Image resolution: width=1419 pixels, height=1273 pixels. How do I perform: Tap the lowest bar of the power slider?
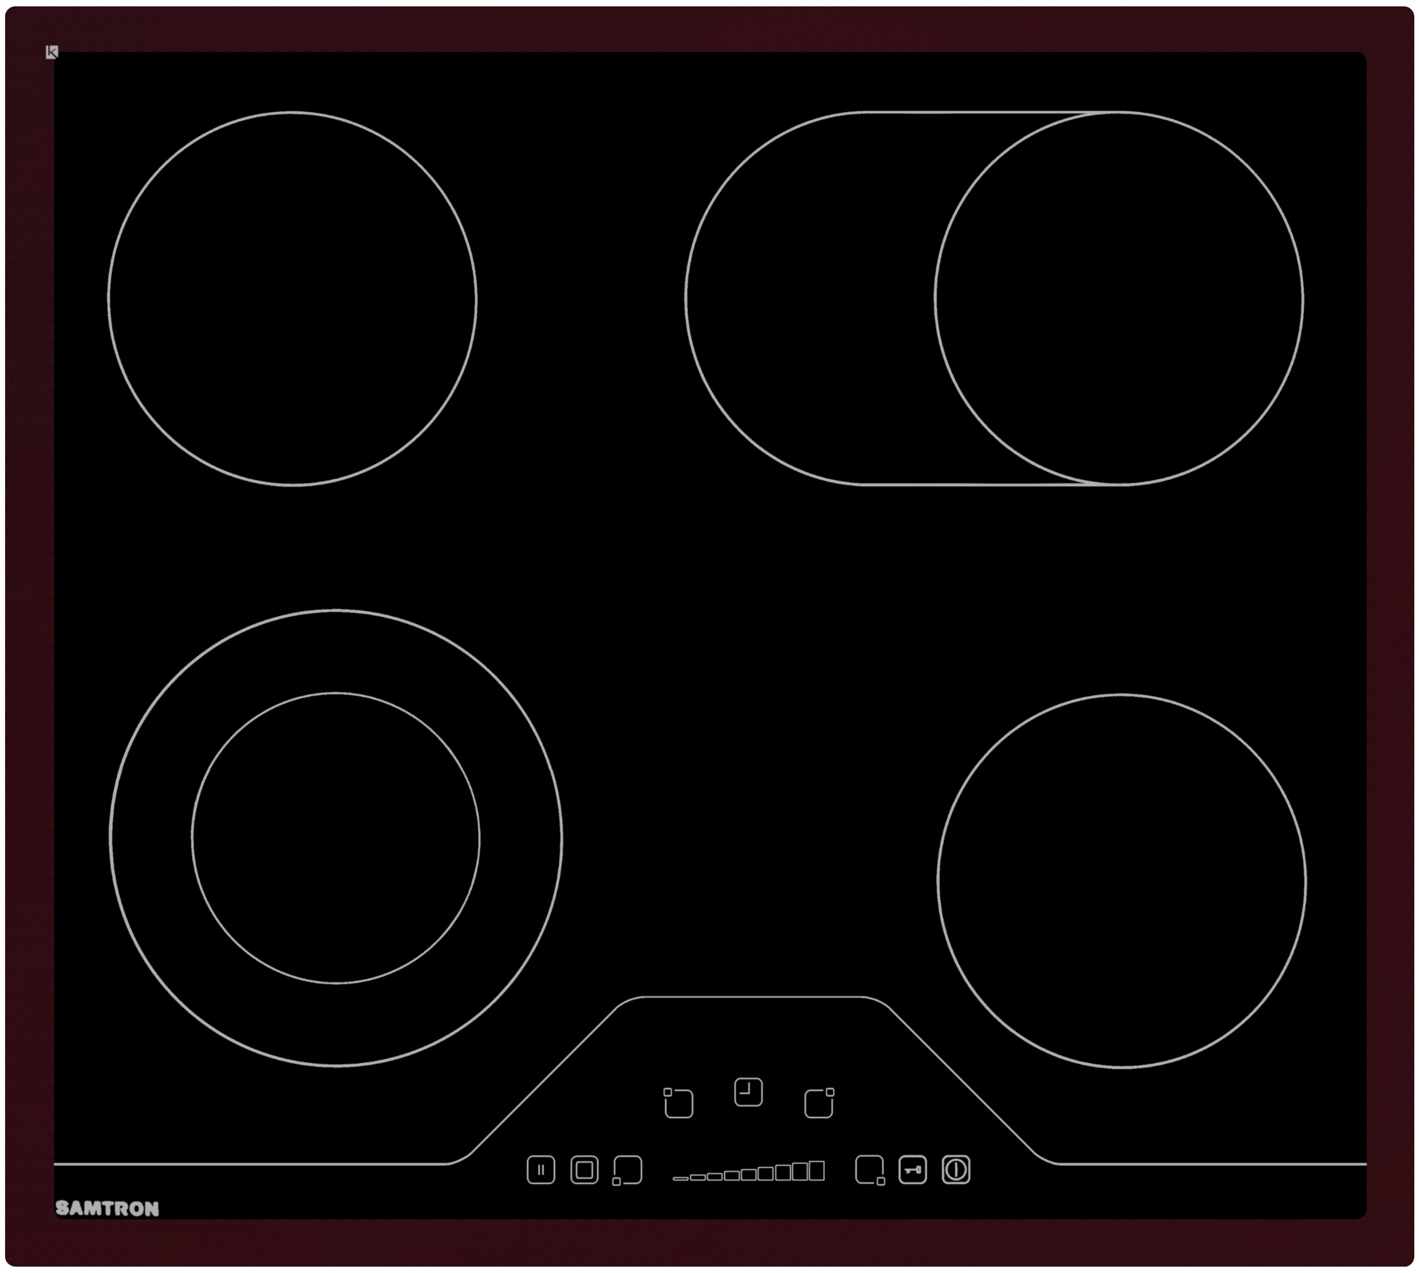click(x=681, y=1179)
